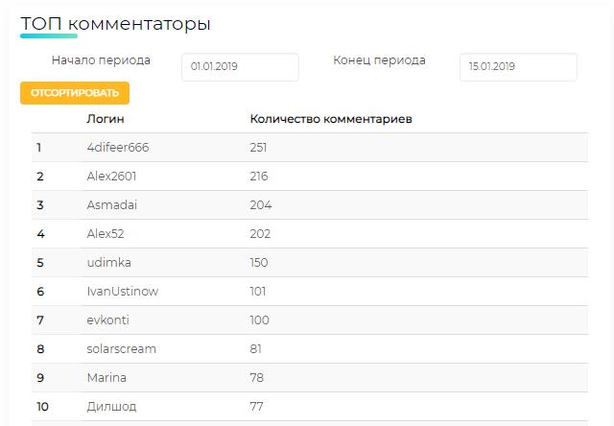Open login Alex52
614x426 pixels.
106,234
